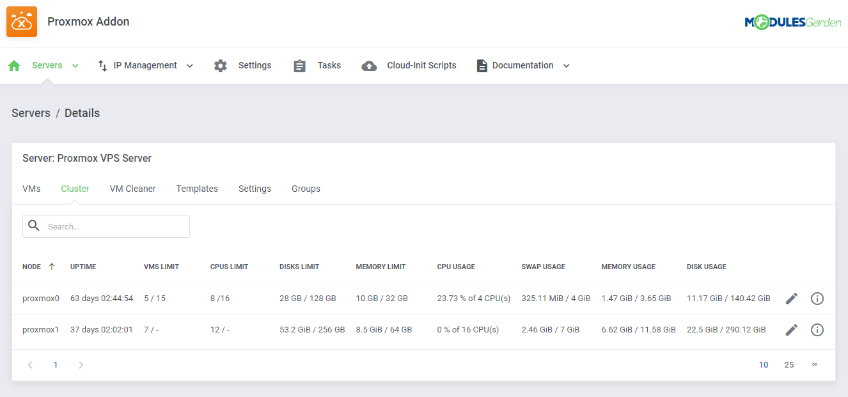Focus the Search input field
The width and height of the screenshot is (848, 397).
[106, 226]
